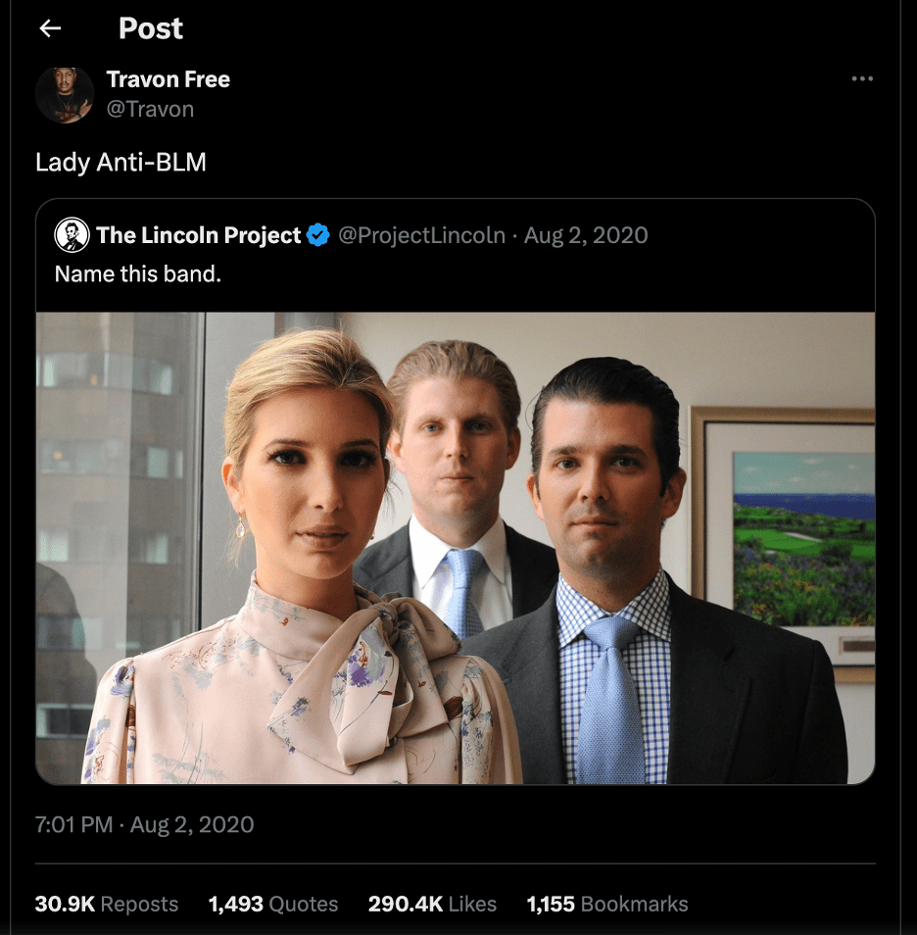This screenshot has width=917, height=935.
Task: Open the quoted post's photo of three people
Action: coord(455,547)
